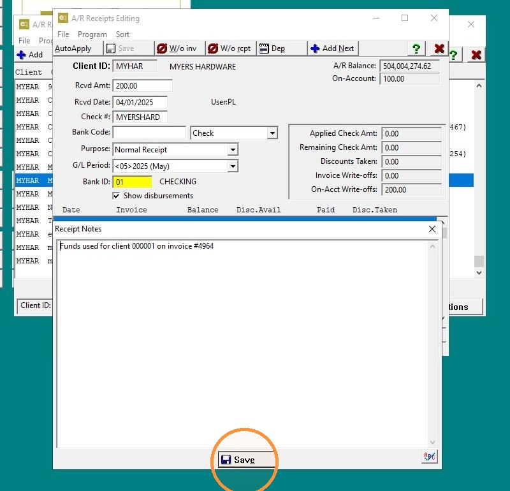Click the Invoice Write-offs field
This screenshot has width=510, height=491.
click(411, 176)
